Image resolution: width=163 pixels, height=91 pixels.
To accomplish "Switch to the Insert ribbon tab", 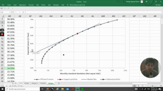I will pos(15,5).
